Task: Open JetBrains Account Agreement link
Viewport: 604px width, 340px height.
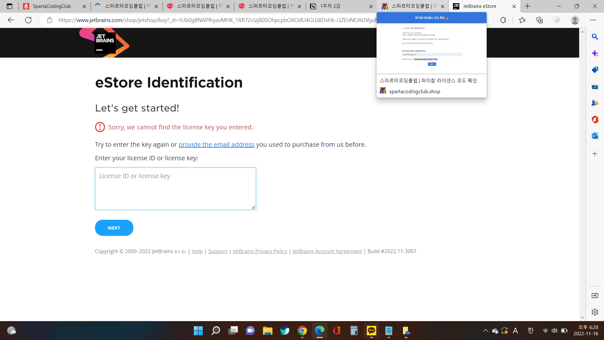Action: tap(327, 251)
